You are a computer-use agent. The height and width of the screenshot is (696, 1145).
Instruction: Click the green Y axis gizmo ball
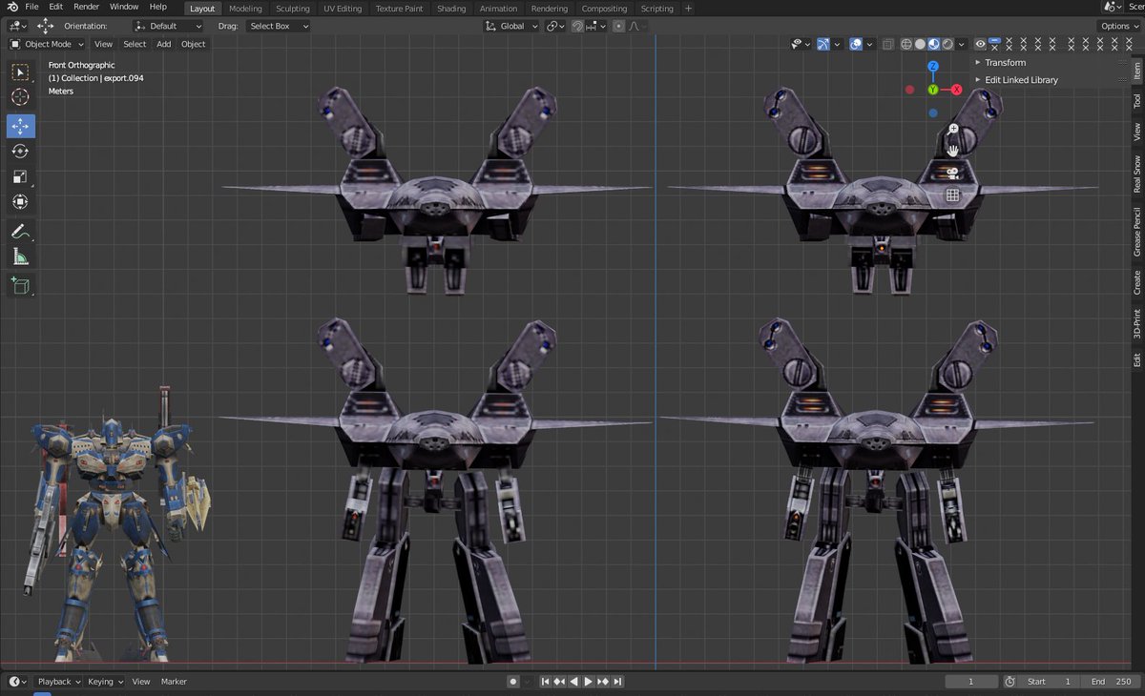coord(933,90)
